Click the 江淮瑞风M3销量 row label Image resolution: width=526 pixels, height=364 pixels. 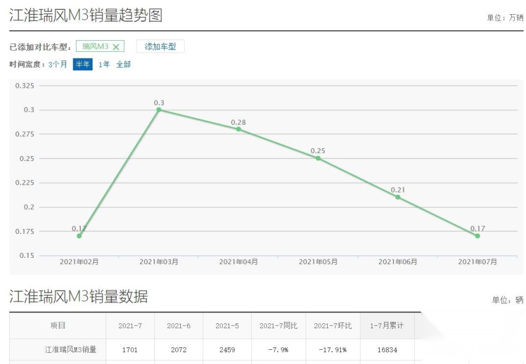[x=70, y=350]
